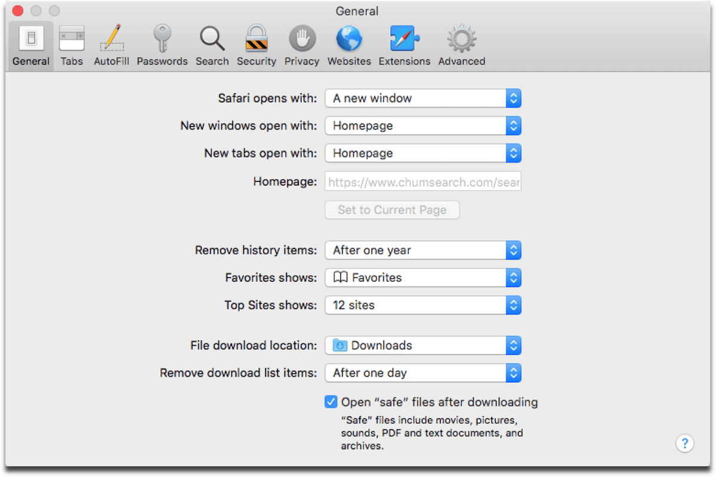Screen dimensions: 716x477
Task: Open the File download location popup
Action: tap(422, 346)
